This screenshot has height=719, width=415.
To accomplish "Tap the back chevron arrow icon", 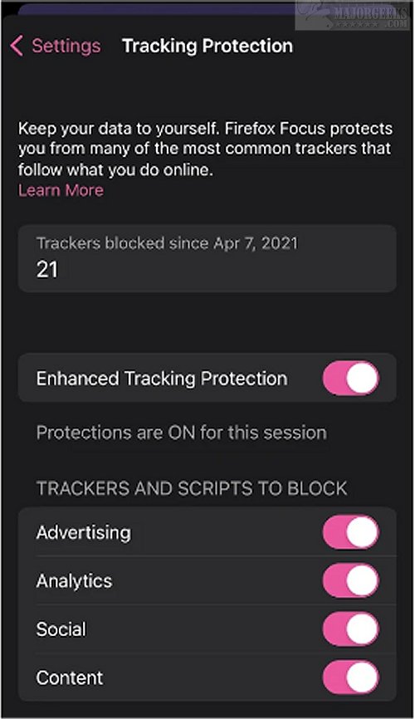I will click(x=17, y=46).
